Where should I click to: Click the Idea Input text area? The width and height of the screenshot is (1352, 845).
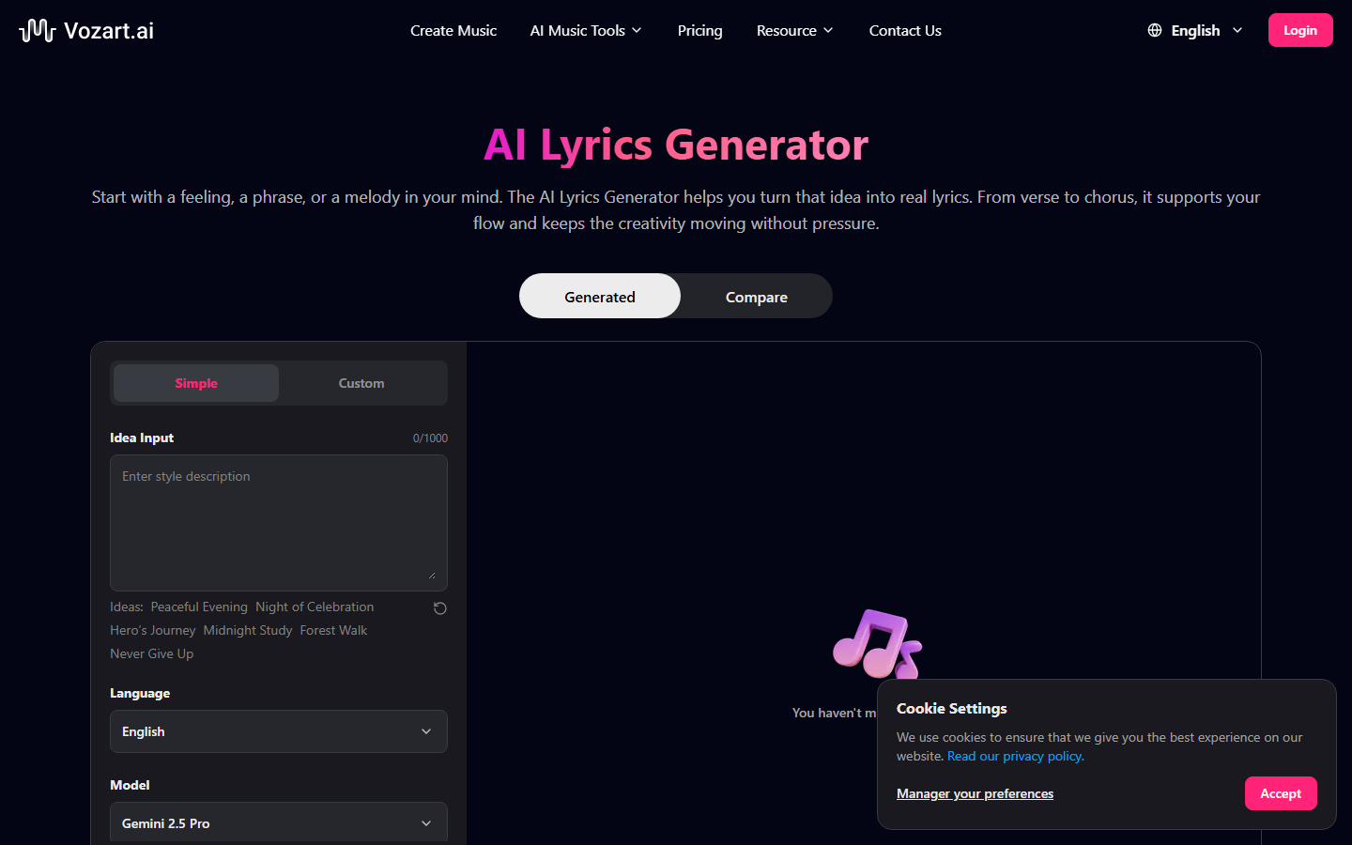[278, 522]
